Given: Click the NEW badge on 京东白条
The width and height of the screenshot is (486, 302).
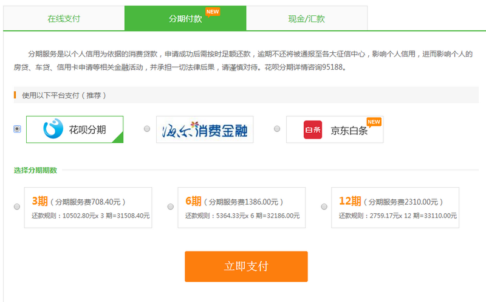Looking at the screenshot, I should 374,122.
